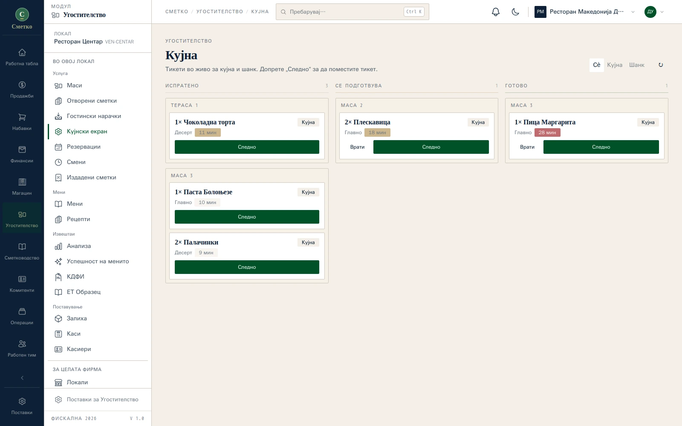This screenshot has height=426, width=682.
Task: Open Финансии module icon
Action: [x=22, y=155]
